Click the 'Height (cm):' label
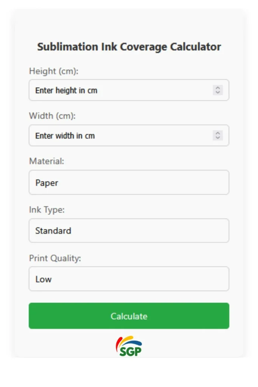The width and height of the screenshot is (258, 387). click(x=54, y=71)
